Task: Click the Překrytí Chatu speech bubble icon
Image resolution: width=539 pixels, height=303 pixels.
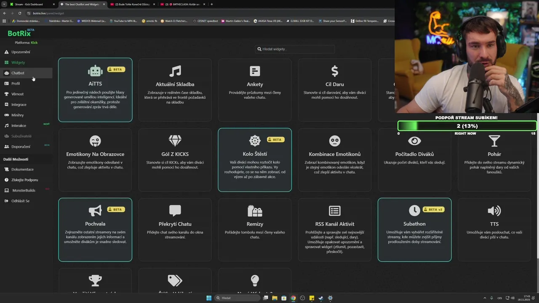Action: click(x=175, y=210)
